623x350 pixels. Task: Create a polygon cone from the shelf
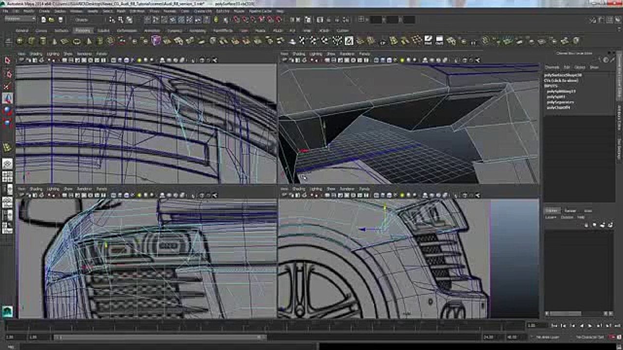coord(54,41)
